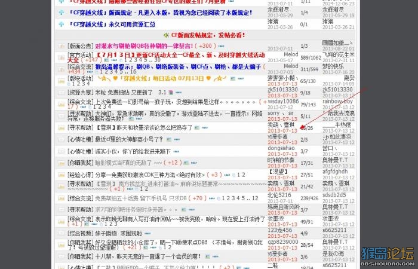Open thread 妹子膜炮 求围观啦
The height and width of the screenshot is (269, 418).
pos(119,233)
